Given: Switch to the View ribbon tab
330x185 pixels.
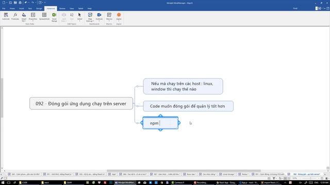Looking at the screenshot, I should pos(72,9).
